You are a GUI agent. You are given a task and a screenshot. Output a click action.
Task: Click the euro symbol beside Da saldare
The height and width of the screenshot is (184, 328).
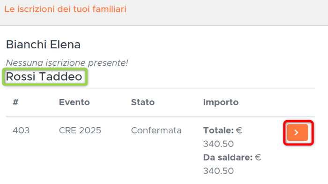click(258, 157)
